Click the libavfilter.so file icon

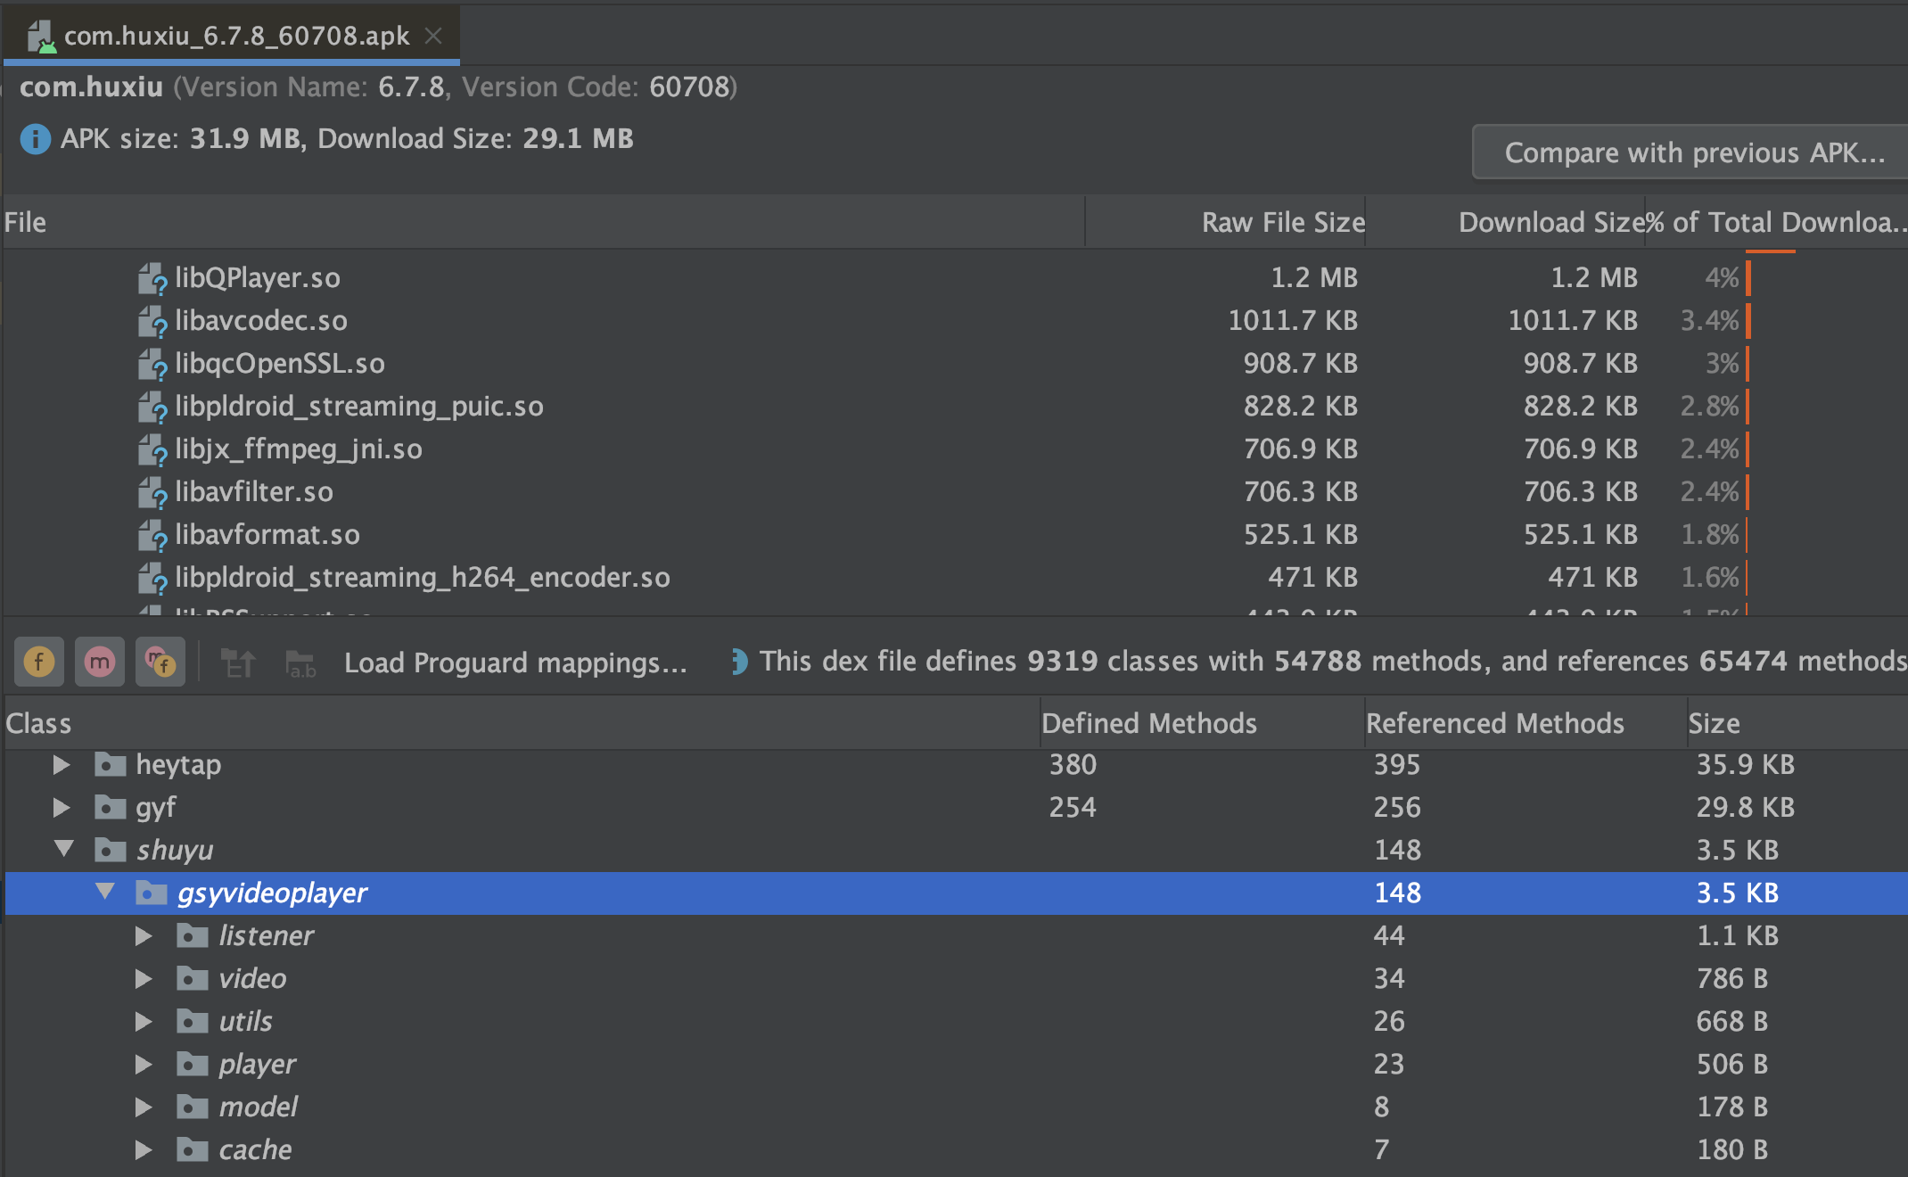click(x=152, y=492)
